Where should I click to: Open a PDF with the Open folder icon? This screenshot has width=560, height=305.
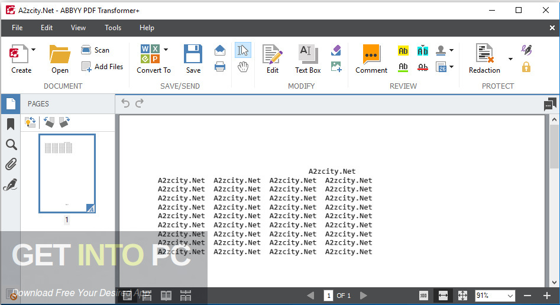[60, 54]
